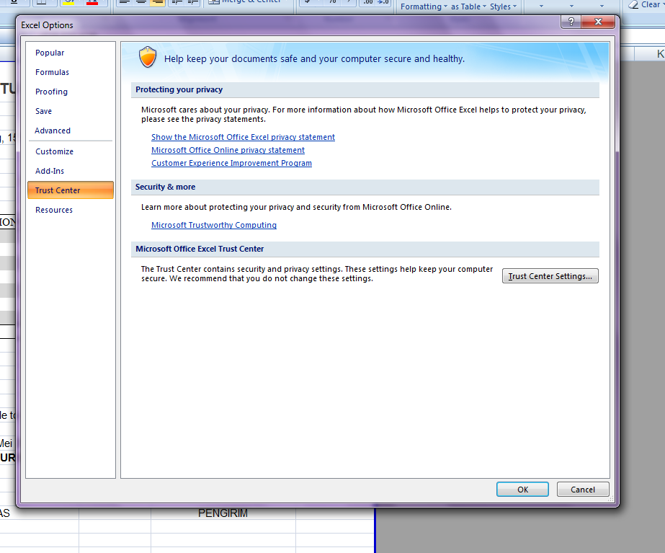Image resolution: width=665 pixels, height=553 pixels.
Task: Open Trust Center Settings
Action: [x=550, y=276]
